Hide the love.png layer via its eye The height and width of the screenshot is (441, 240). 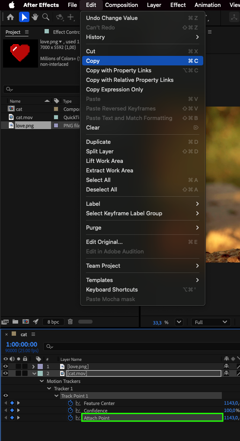pyautogui.click(x=5, y=366)
